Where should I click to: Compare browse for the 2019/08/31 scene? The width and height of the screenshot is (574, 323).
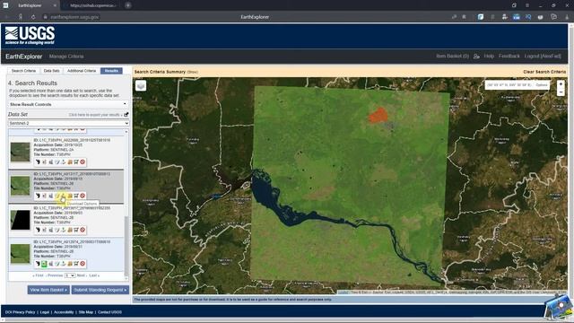coord(50,263)
